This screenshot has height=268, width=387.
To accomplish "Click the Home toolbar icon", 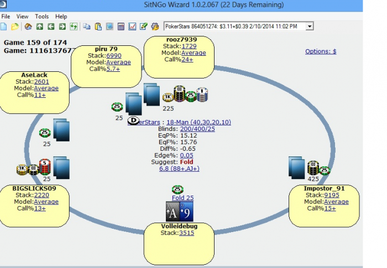I will point(28,27).
